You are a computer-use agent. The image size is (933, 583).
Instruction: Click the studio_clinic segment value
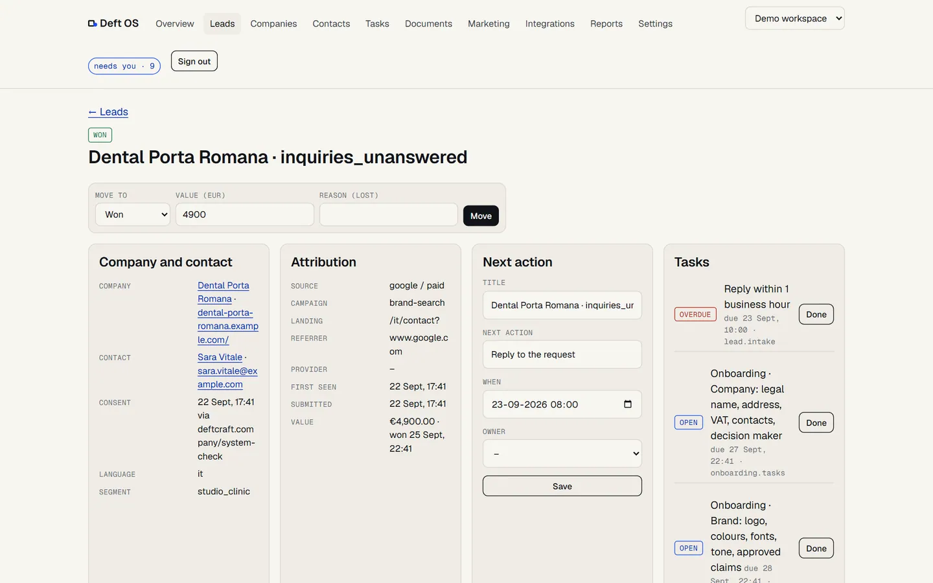pos(224,491)
